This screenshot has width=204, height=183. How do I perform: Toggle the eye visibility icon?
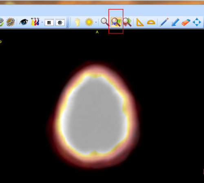(24, 22)
